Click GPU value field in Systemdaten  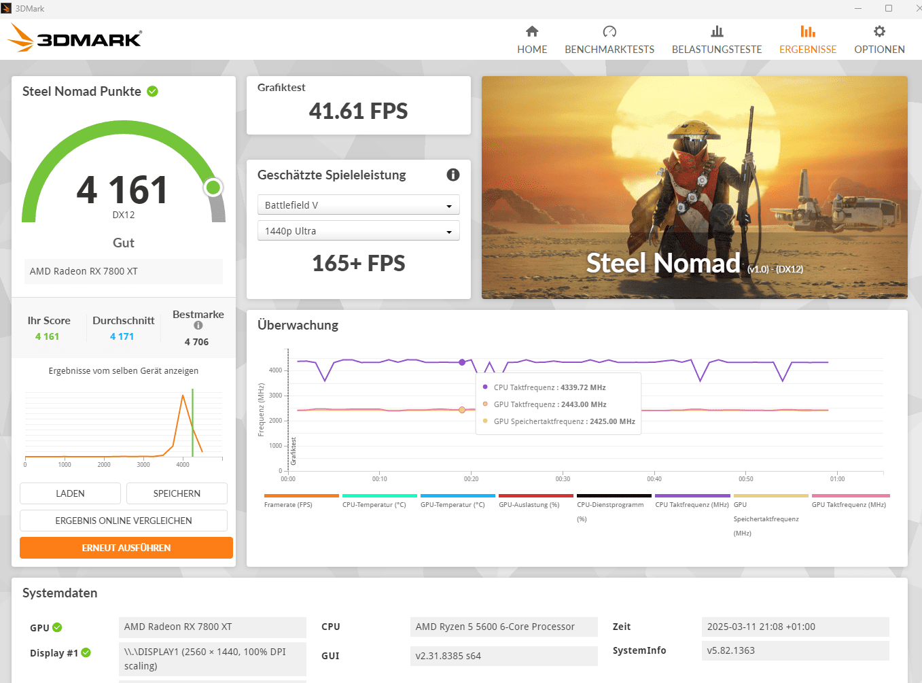(x=213, y=627)
